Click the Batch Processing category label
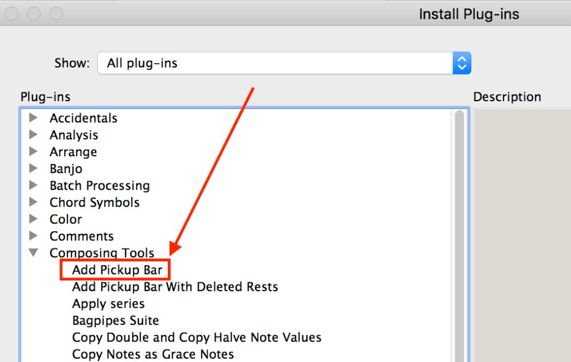 (100, 185)
